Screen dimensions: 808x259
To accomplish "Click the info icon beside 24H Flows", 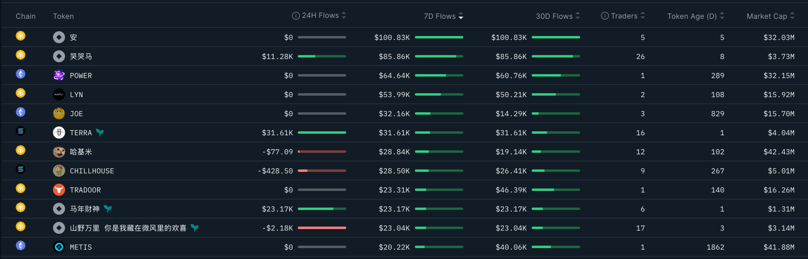I will [296, 16].
